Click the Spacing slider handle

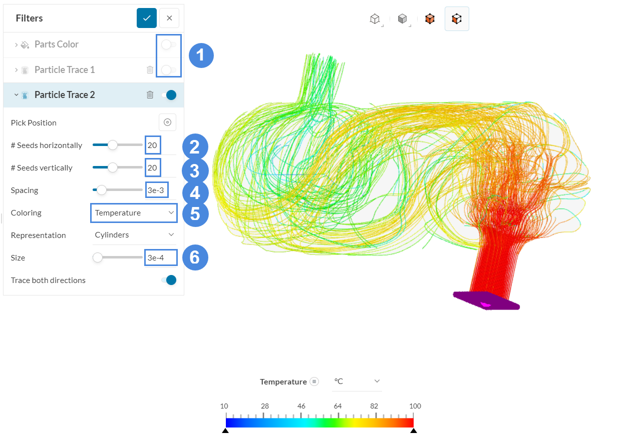(102, 190)
